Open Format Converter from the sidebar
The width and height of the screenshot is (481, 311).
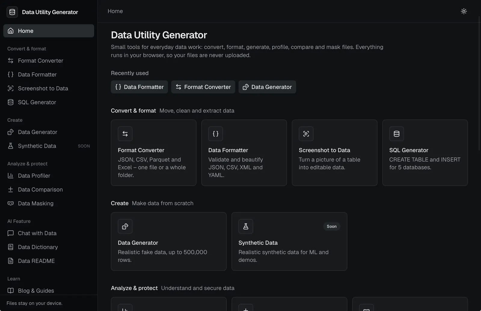coord(49,60)
